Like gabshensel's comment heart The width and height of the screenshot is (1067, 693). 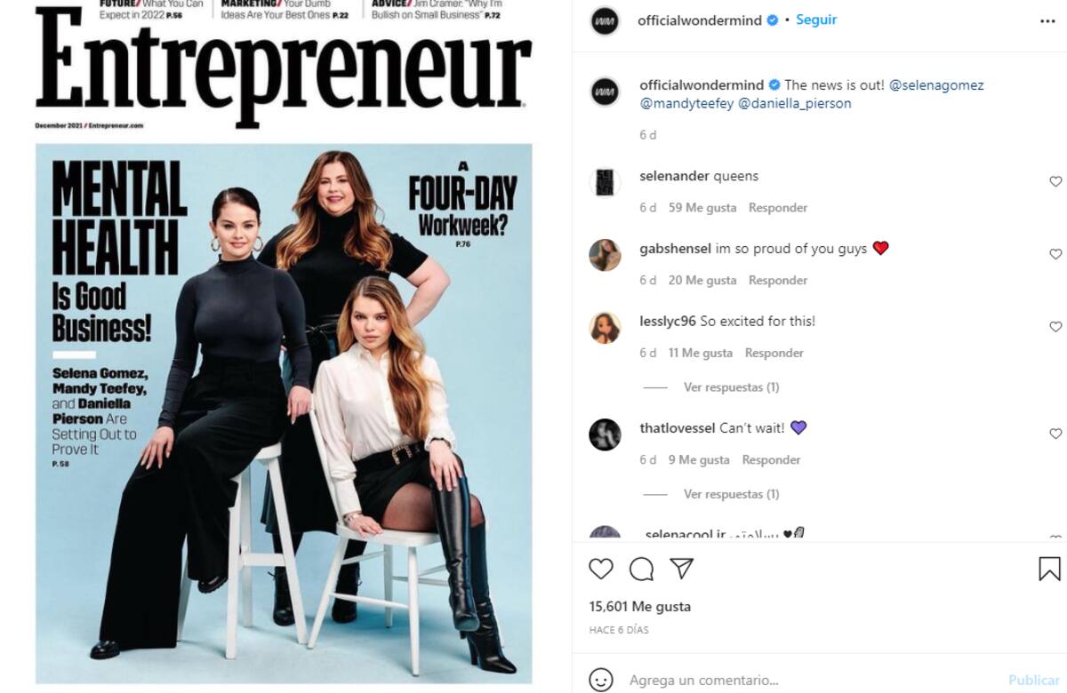[x=1055, y=254]
